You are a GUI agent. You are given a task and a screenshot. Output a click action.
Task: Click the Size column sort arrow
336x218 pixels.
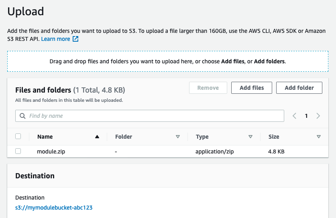pos(319,137)
